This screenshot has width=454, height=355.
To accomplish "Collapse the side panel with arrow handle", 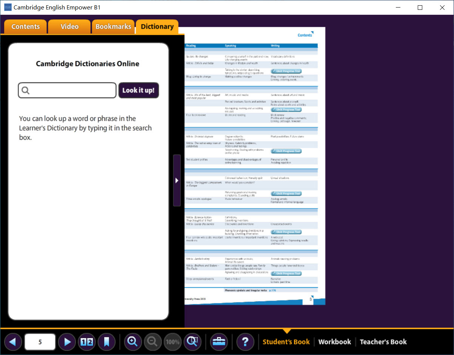I will coord(177,181).
